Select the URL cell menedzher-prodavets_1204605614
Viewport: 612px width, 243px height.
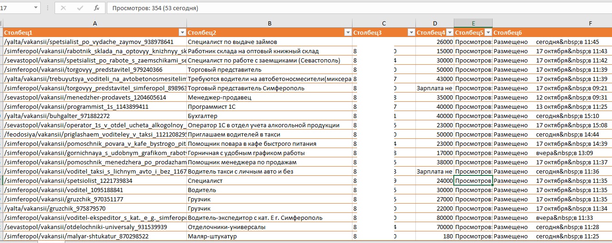coord(95,97)
